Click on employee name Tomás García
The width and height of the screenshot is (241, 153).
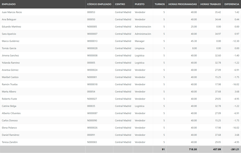[9, 48]
